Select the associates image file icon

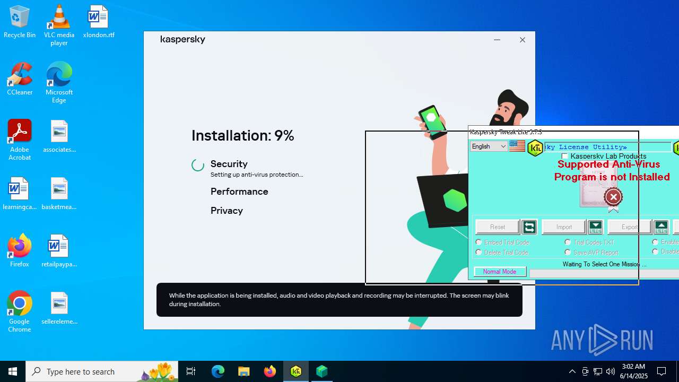pyautogui.click(x=59, y=137)
